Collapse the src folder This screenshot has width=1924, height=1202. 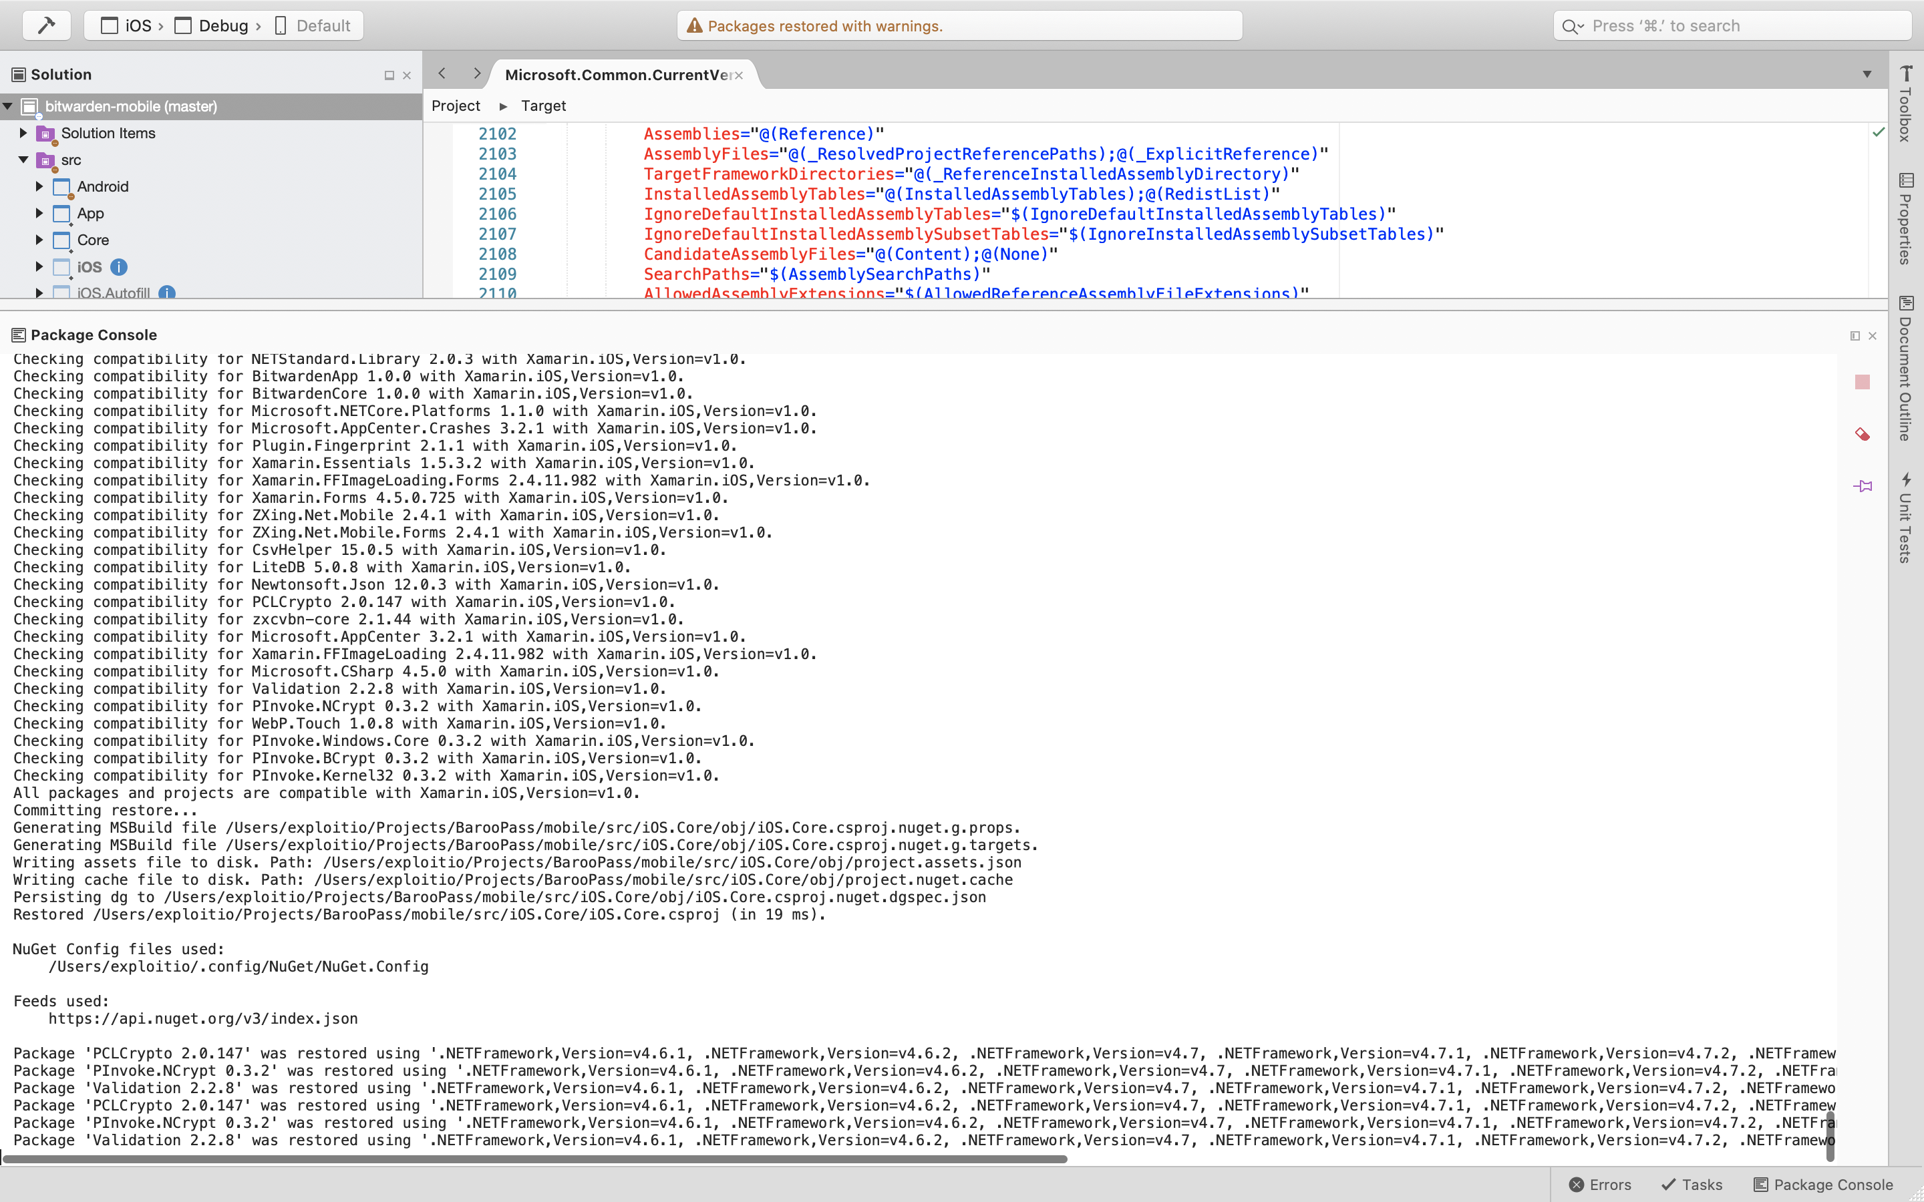[x=23, y=160]
